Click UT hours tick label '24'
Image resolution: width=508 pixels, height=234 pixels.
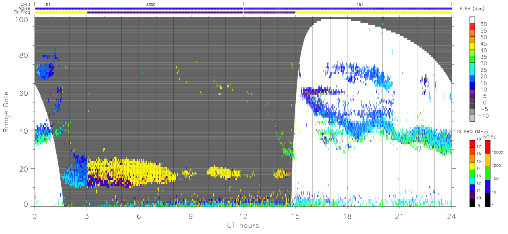[451, 217]
